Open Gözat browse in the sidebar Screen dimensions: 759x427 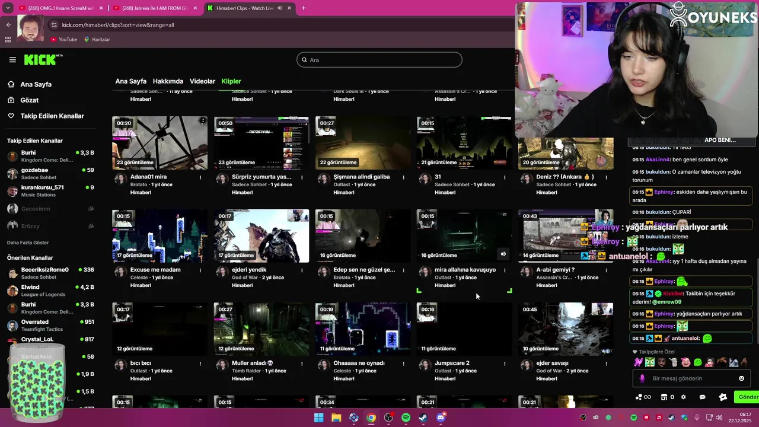click(x=30, y=100)
